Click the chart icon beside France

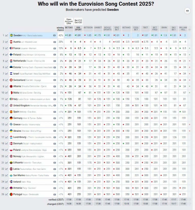[6, 48]
